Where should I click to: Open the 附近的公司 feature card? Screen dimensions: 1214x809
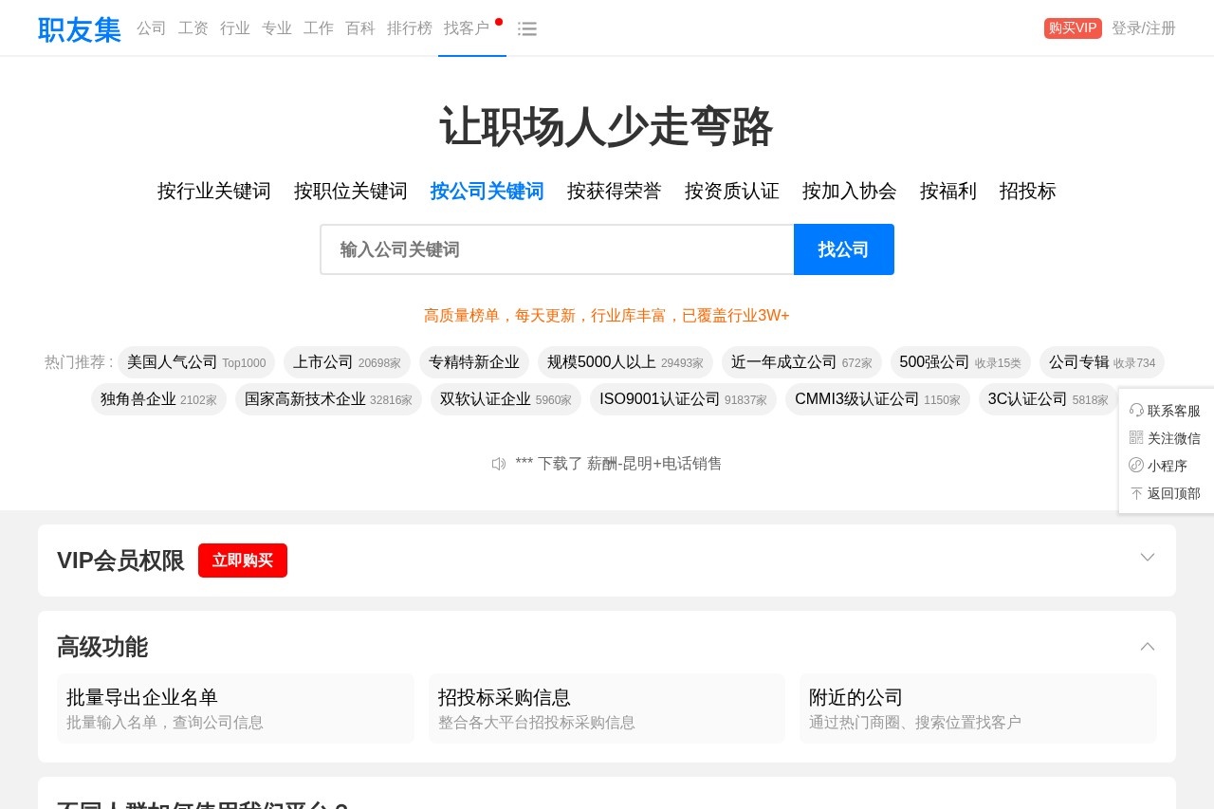point(978,708)
